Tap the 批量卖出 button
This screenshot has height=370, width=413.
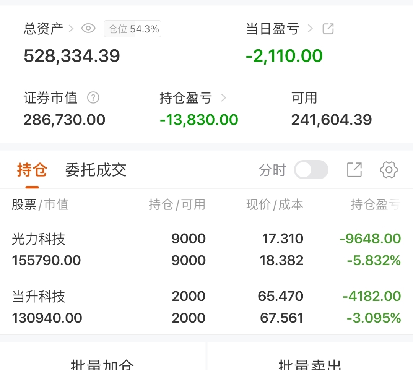[310, 363]
